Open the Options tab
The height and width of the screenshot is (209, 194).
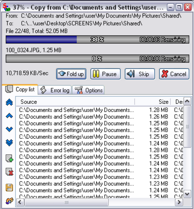point(89,90)
